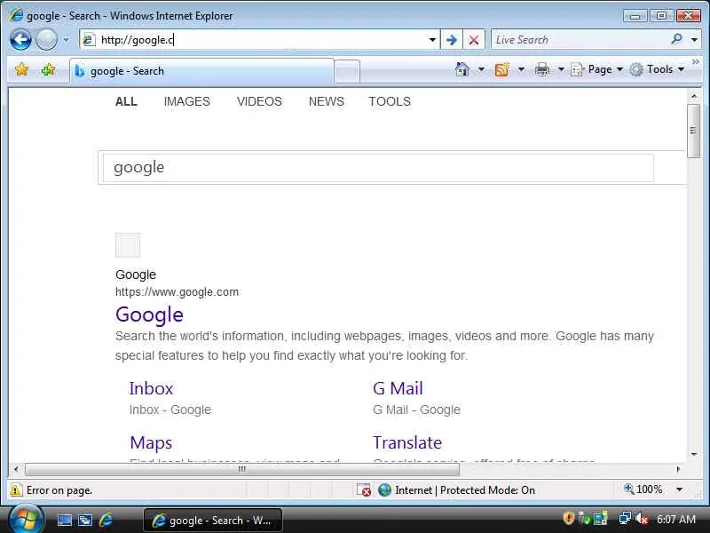Click the vertical scrollbar up arrow
The width and height of the screenshot is (710, 533).
(x=694, y=96)
